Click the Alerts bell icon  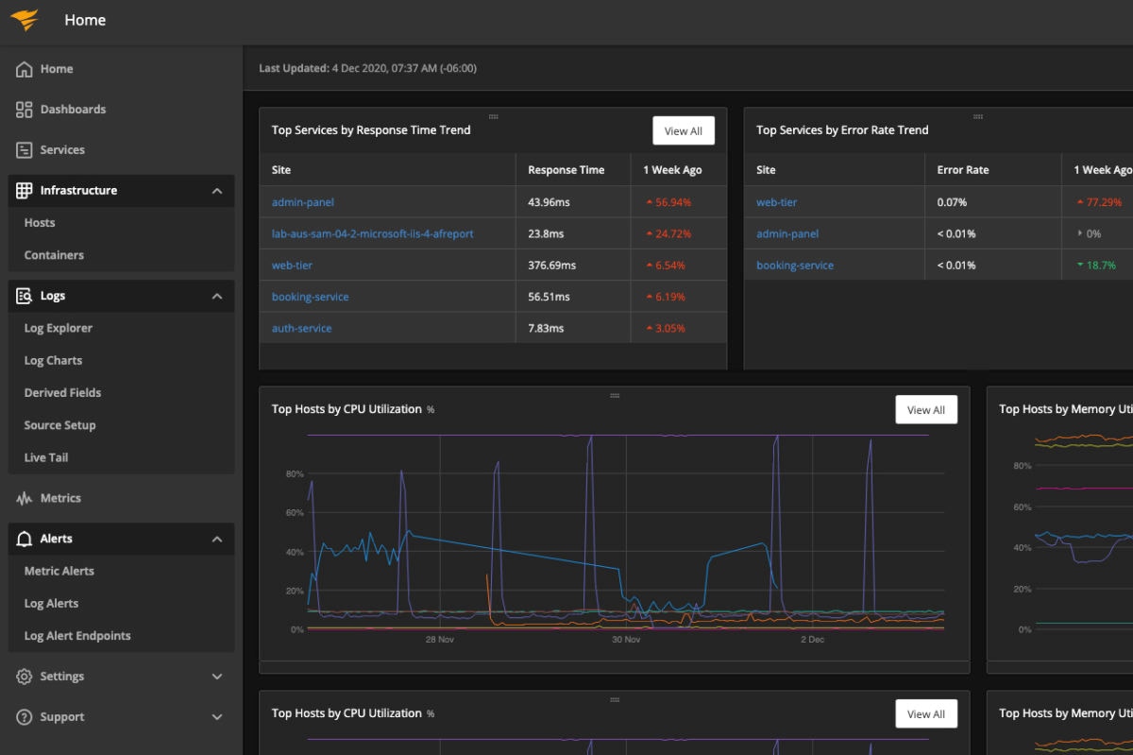pyautogui.click(x=23, y=538)
